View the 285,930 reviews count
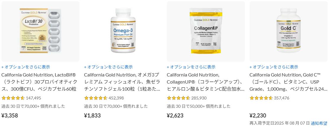The height and width of the screenshot is (129, 330). (199, 98)
